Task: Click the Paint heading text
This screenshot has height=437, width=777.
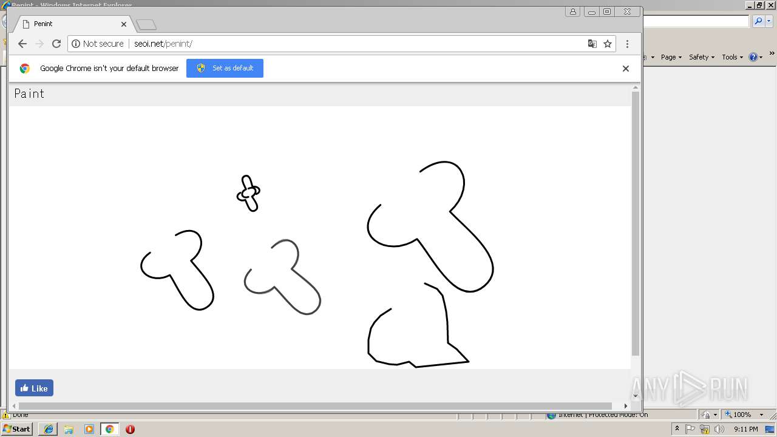Action: [x=29, y=93]
